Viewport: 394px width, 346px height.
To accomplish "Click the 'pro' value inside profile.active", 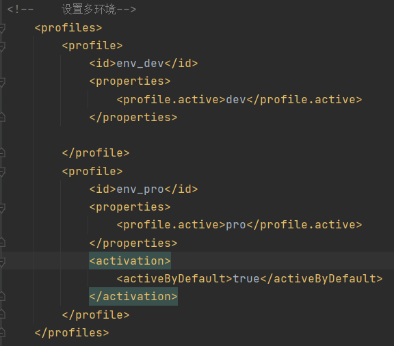I will pos(236,225).
